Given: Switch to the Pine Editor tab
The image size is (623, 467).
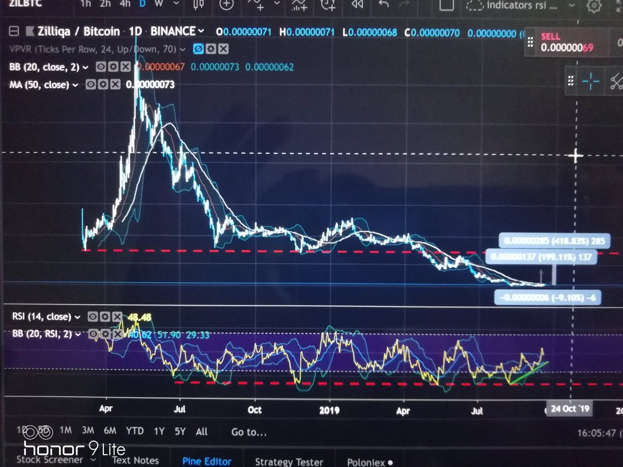Looking at the screenshot, I should click(x=207, y=461).
